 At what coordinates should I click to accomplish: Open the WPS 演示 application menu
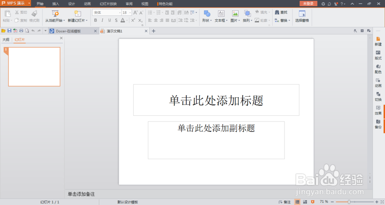coord(15,3)
